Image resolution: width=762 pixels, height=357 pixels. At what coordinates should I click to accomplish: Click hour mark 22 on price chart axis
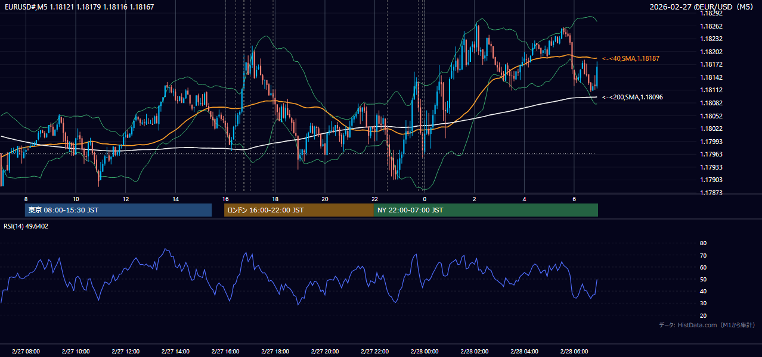click(x=374, y=198)
